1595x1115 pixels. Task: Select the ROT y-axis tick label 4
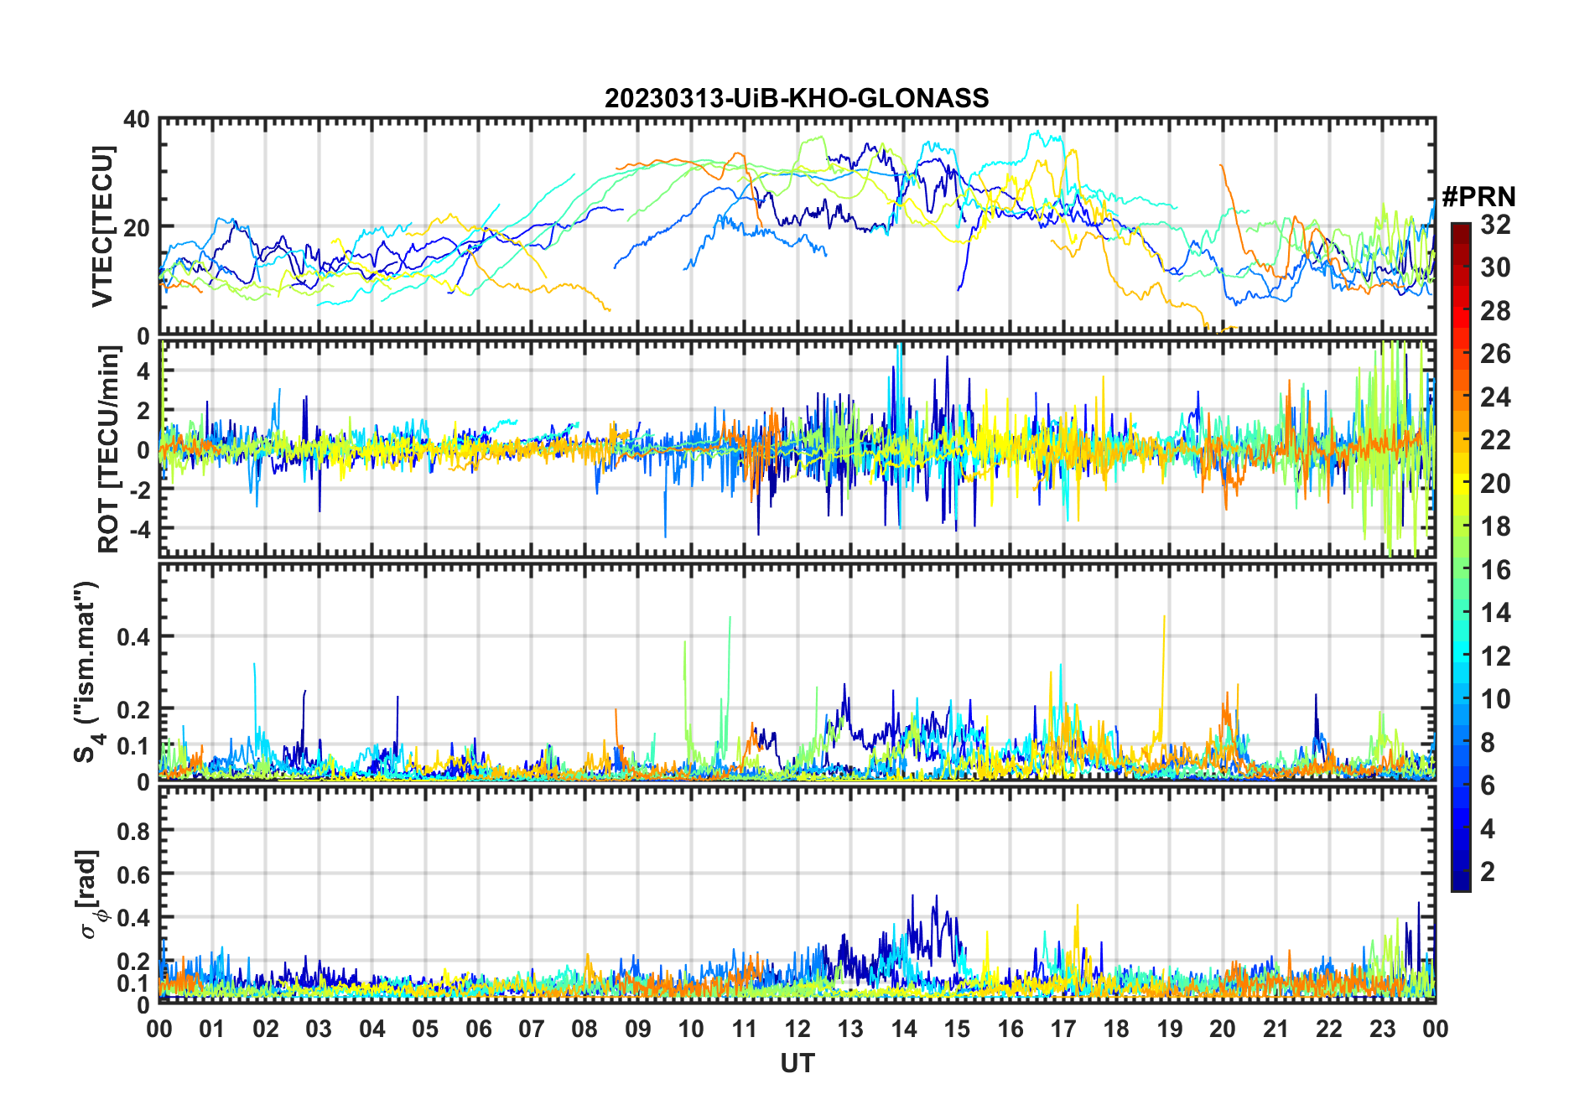(x=143, y=371)
